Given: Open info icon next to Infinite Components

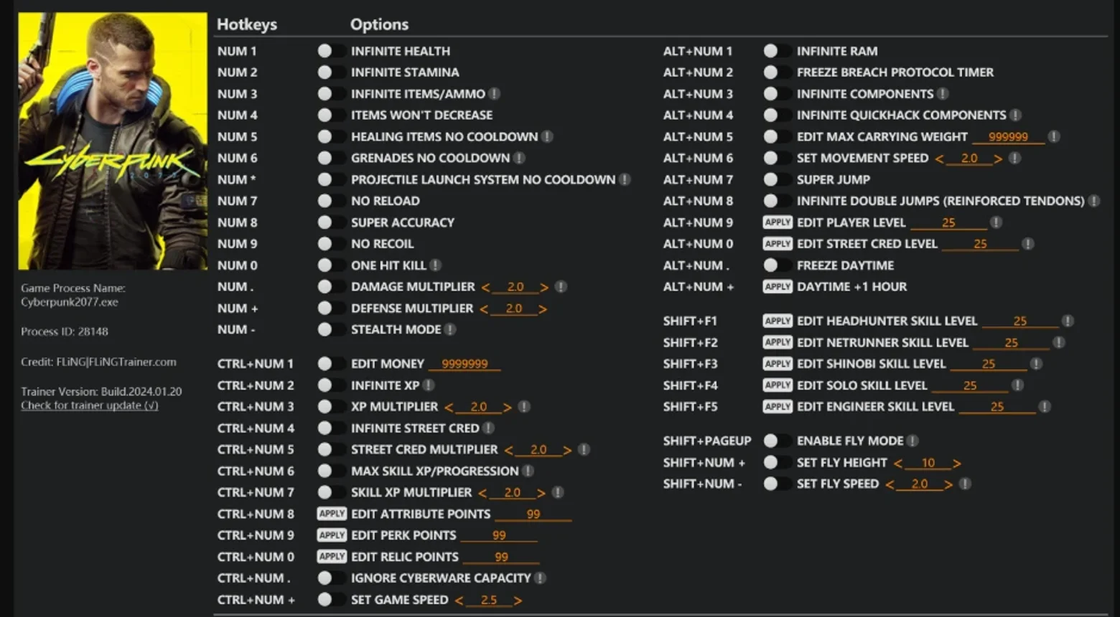Looking at the screenshot, I should coord(943,94).
